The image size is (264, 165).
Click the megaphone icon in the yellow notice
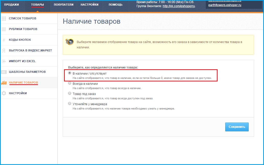pos(69,42)
